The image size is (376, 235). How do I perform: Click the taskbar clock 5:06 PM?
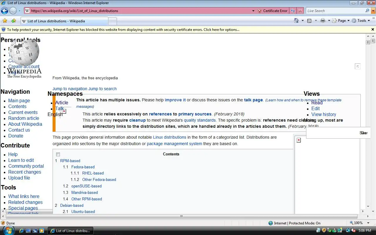(x=365, y=231)
